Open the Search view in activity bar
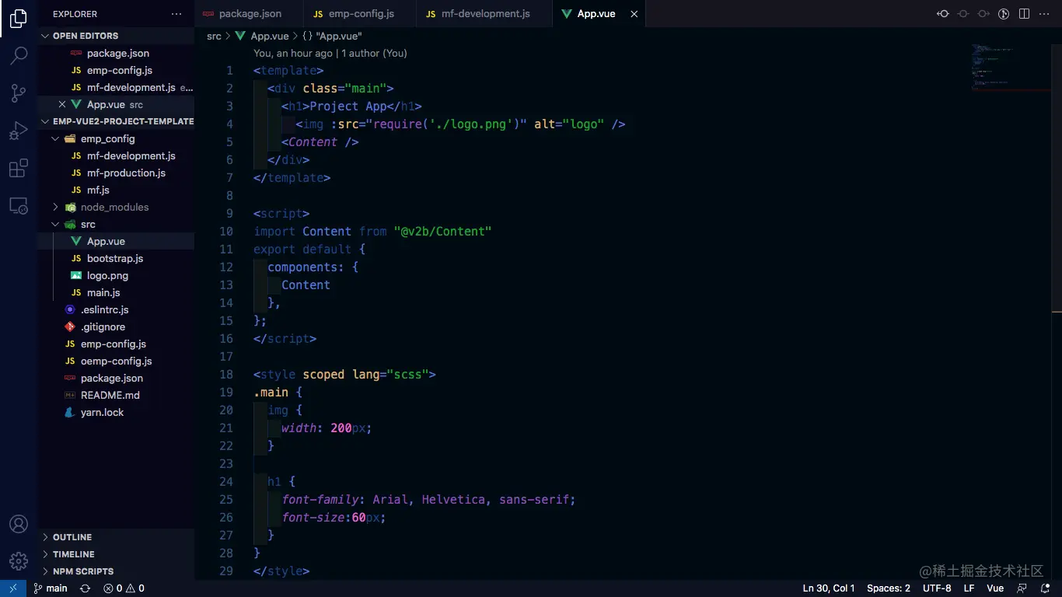The image size is (1062, 597). [19, 56]
